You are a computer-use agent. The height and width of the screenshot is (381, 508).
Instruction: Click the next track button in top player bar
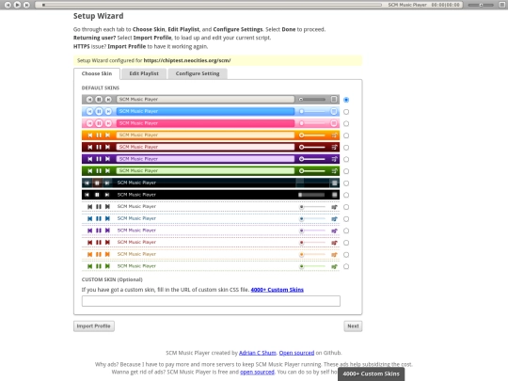pyautogui.click(x=27, y=5)
